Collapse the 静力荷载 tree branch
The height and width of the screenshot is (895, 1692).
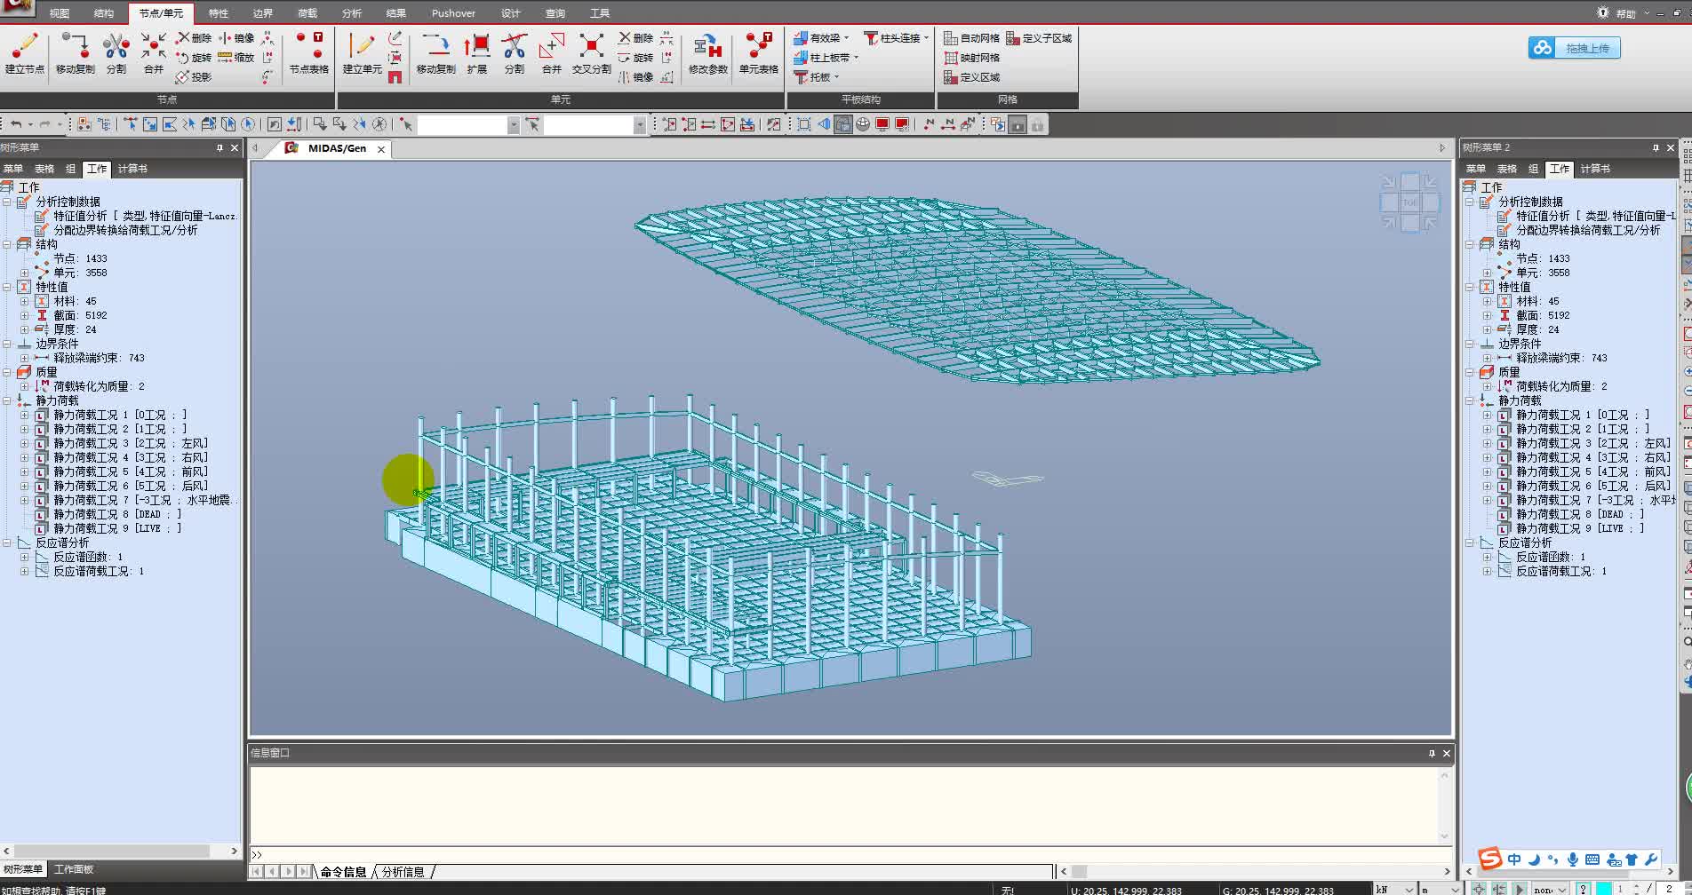click(7, 400)
